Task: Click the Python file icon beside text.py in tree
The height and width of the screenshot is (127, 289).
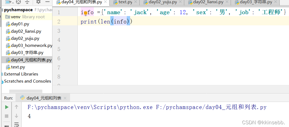Action: point(8,67)
